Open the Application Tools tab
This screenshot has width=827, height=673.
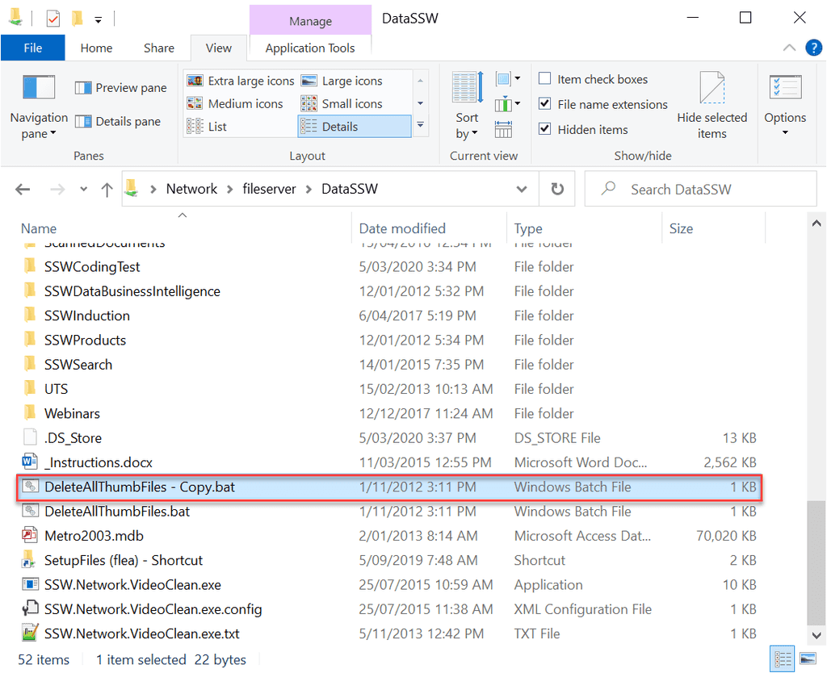point(310,48)
